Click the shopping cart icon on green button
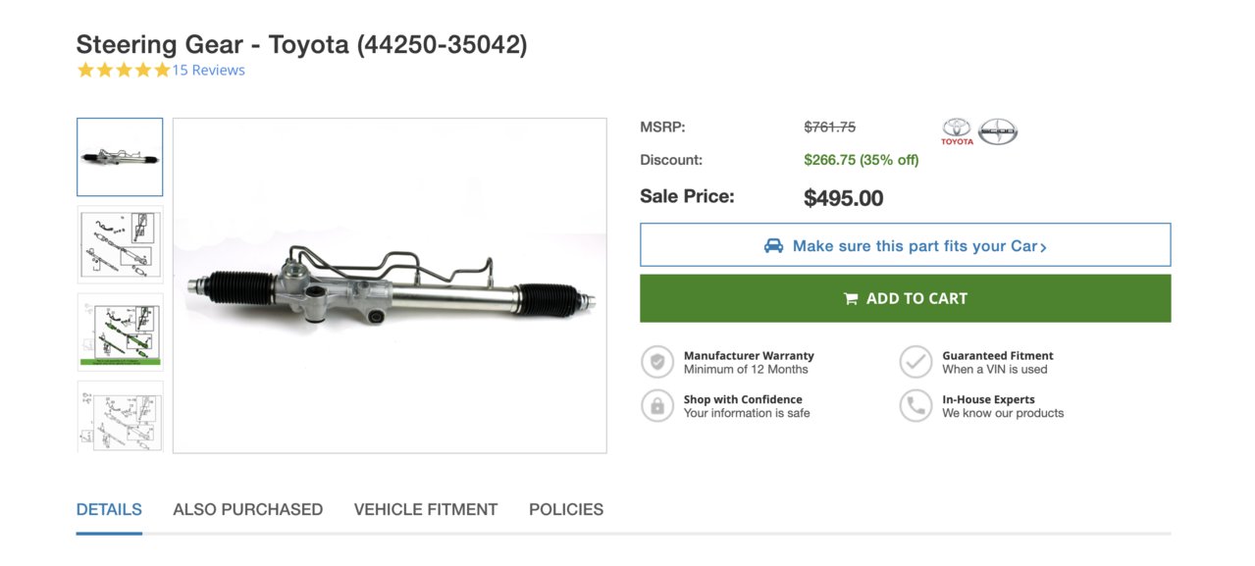 pyautogui.click(x=851, y=299)
